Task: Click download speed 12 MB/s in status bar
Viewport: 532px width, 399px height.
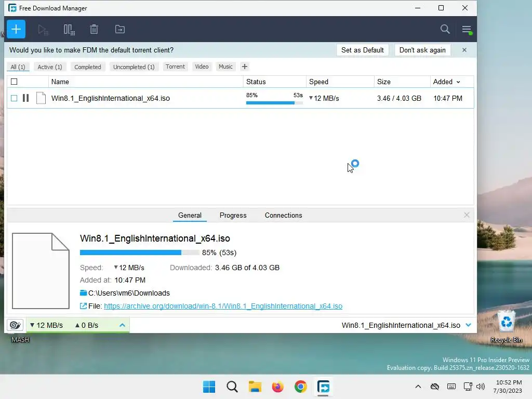Action: 46,325
